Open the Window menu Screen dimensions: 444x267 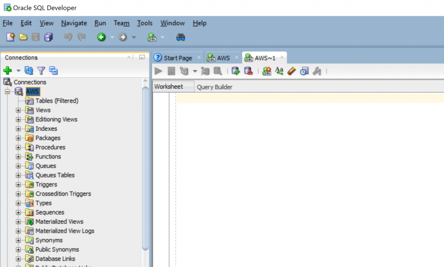click(x=173, y=23)
